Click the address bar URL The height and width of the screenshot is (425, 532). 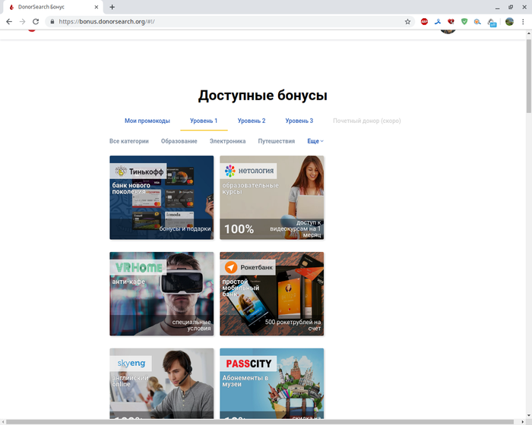pos(107,22)
